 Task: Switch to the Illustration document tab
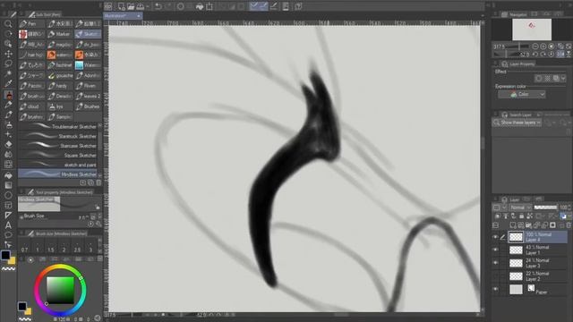(123, 16)
